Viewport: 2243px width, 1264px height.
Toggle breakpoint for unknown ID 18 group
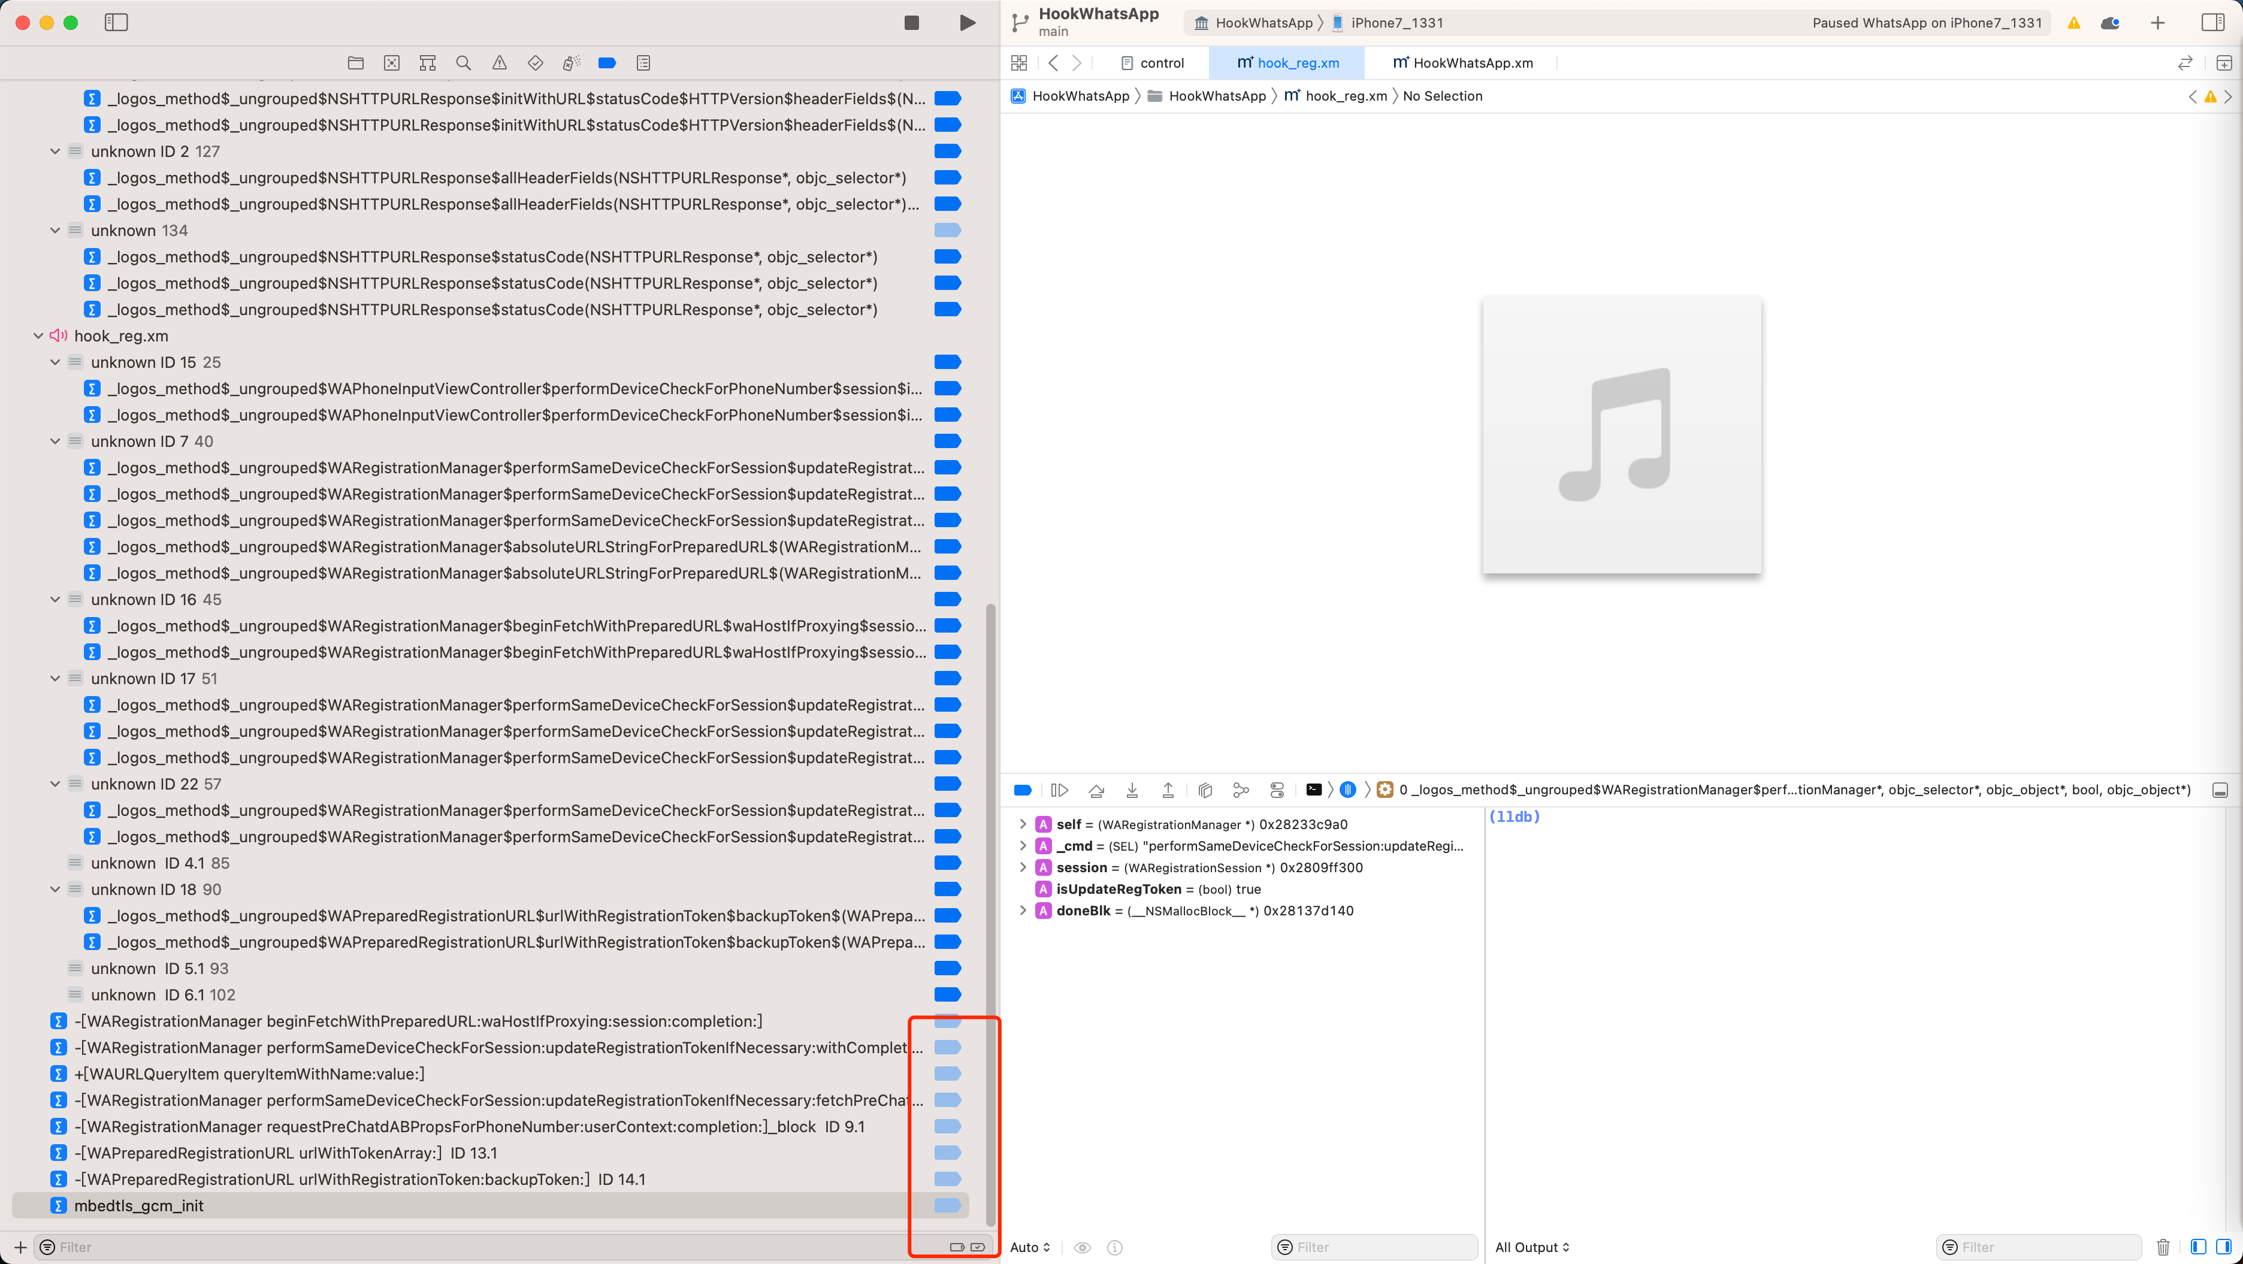pos(947,889)
